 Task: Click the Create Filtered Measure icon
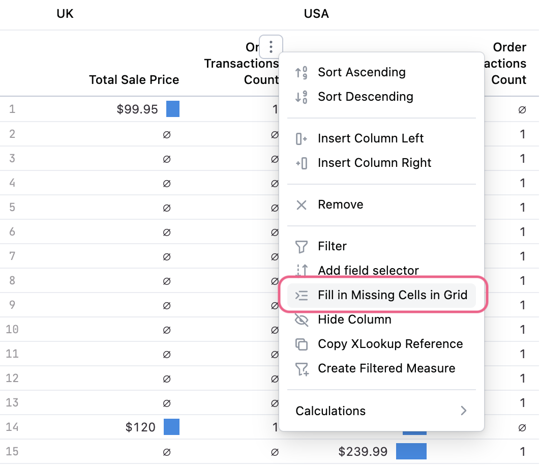[301, 368]
